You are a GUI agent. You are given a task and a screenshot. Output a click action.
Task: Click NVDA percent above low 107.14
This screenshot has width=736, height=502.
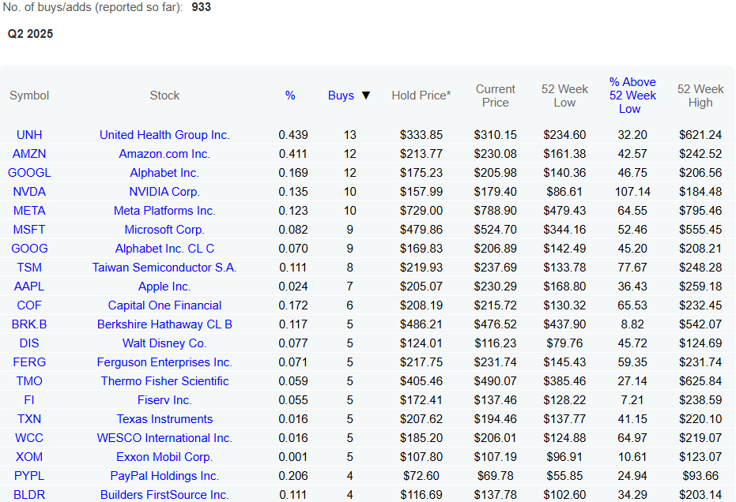(632, 192)
